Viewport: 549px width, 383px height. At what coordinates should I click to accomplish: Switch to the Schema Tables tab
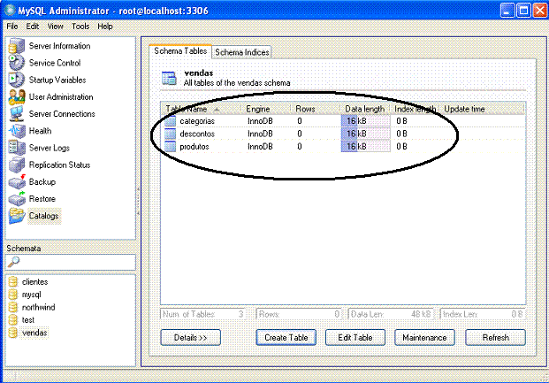point(180,51)
